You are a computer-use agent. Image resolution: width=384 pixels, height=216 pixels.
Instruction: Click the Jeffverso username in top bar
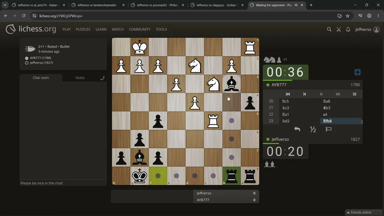363,29
